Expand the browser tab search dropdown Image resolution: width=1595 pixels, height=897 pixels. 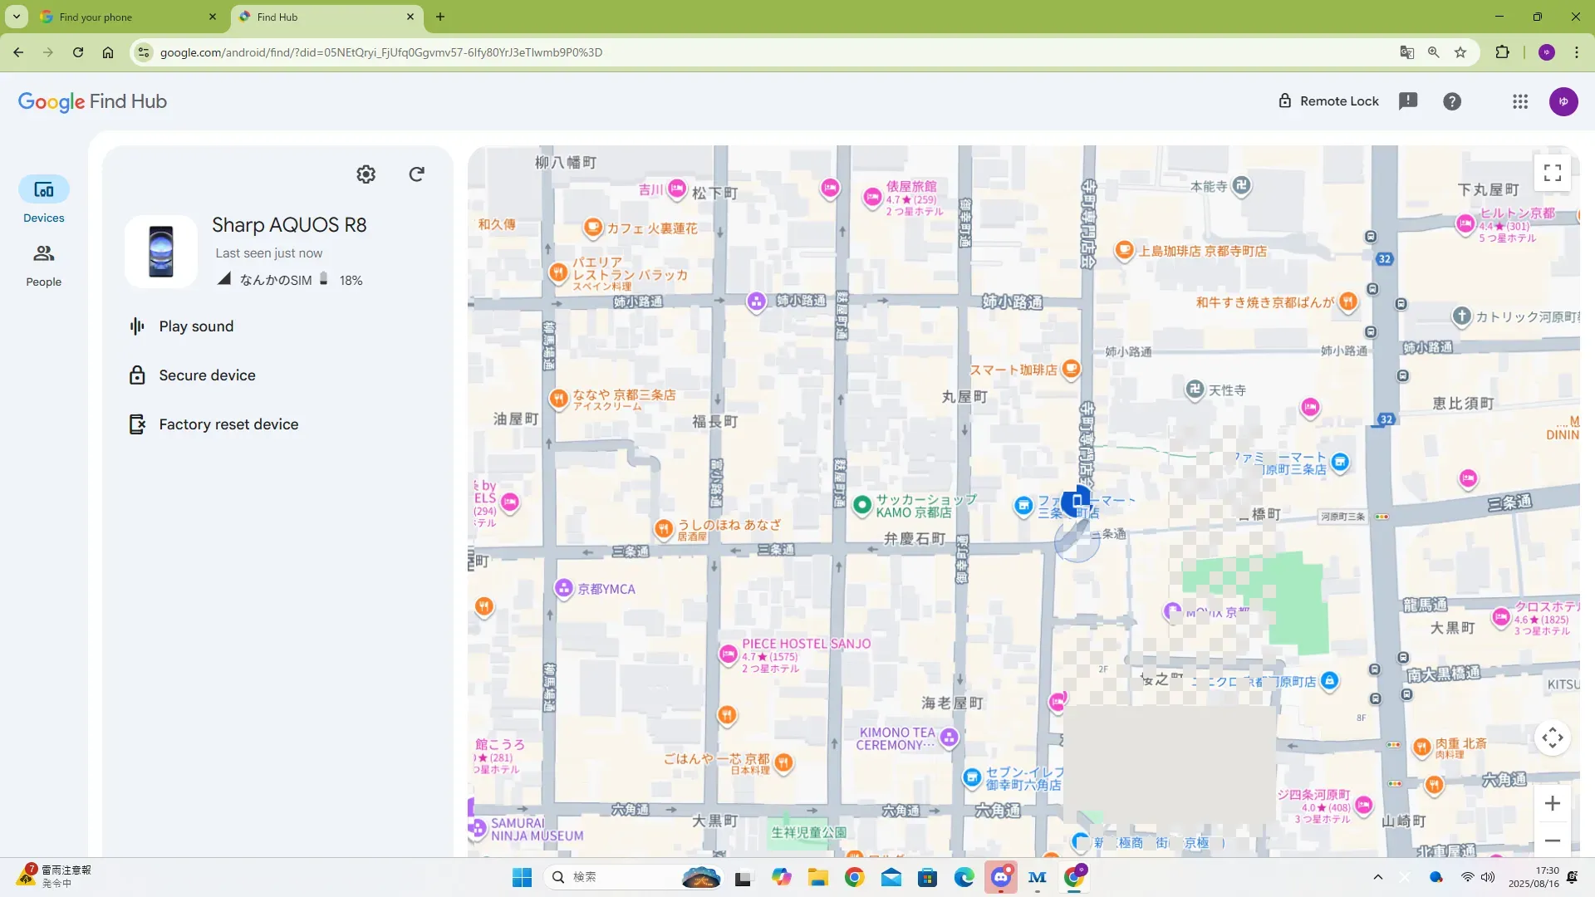tap(16, 17)
